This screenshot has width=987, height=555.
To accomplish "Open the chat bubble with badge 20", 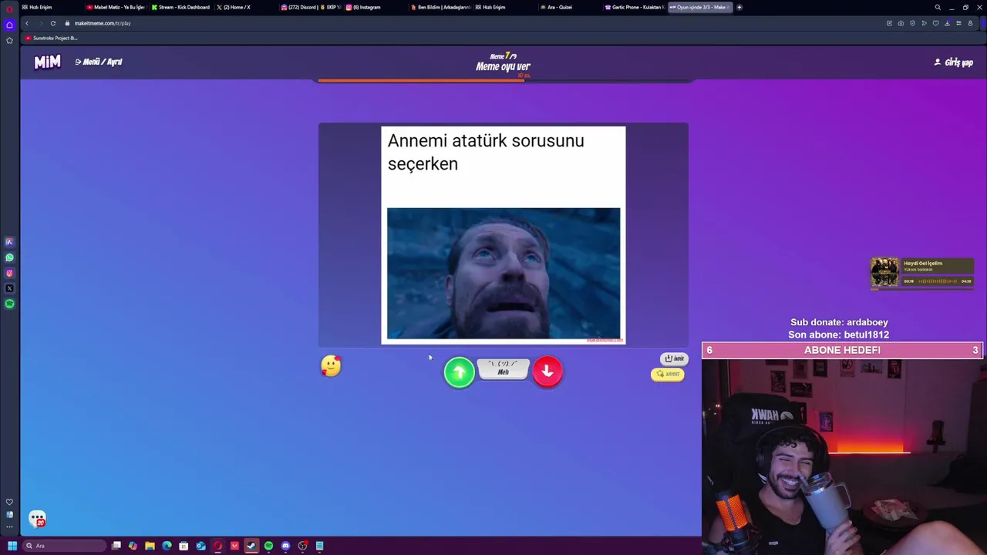I will point(37,520).
